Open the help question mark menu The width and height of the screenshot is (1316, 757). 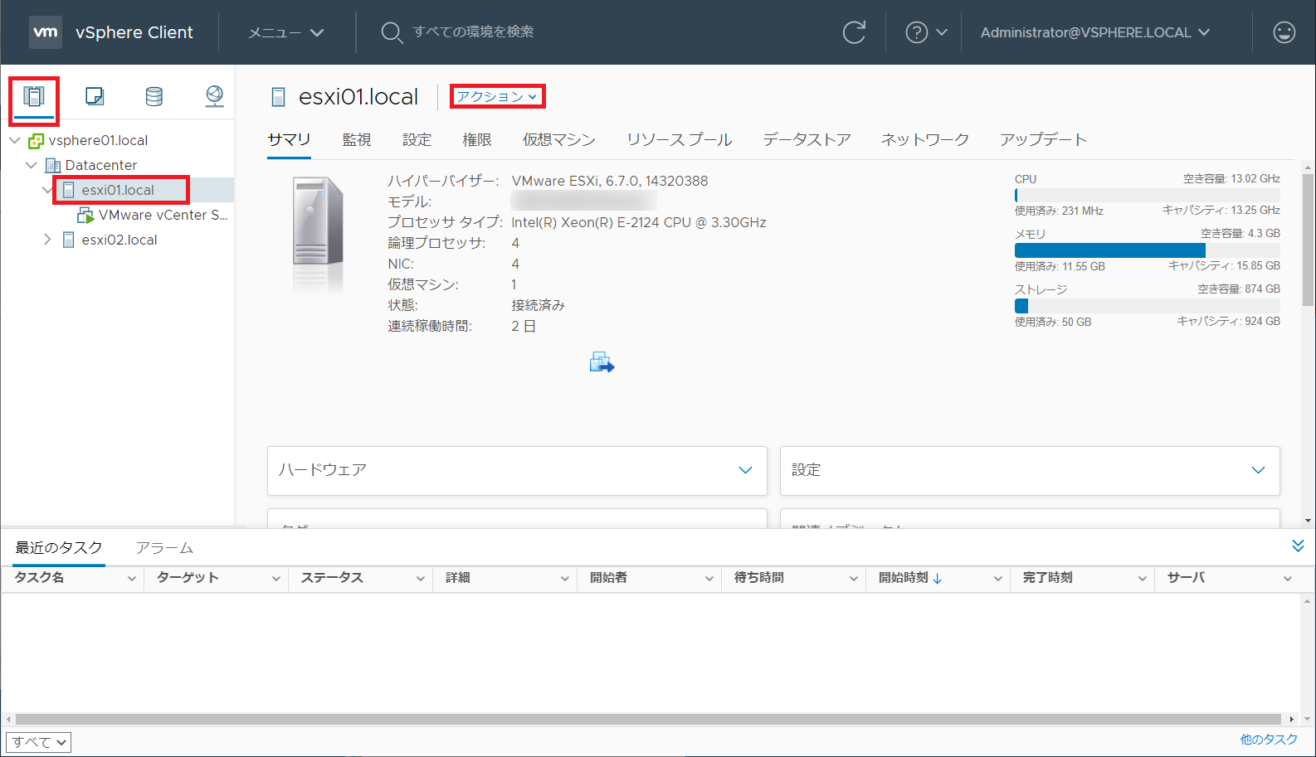pyautogui.click(x=924, y=32)
